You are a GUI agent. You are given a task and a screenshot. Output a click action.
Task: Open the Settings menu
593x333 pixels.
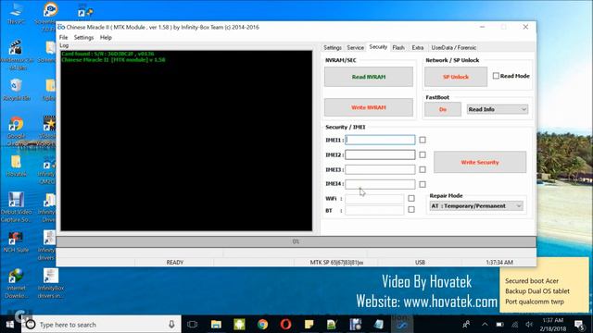click(83, 37)
